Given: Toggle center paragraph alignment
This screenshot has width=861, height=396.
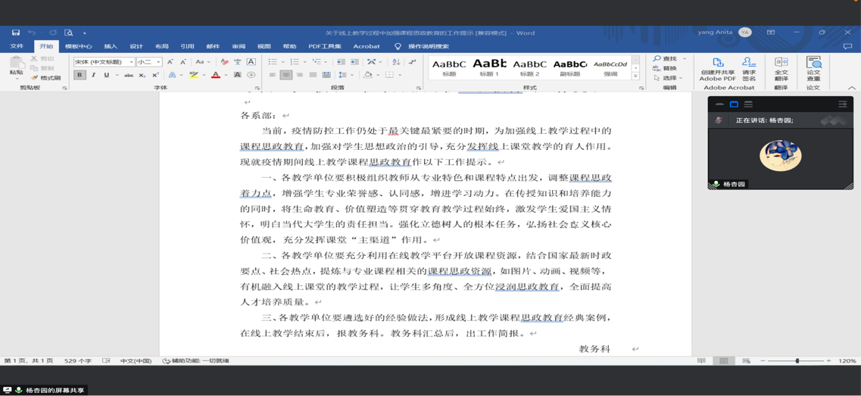Looking at the screenshot, I should point(285,76).
